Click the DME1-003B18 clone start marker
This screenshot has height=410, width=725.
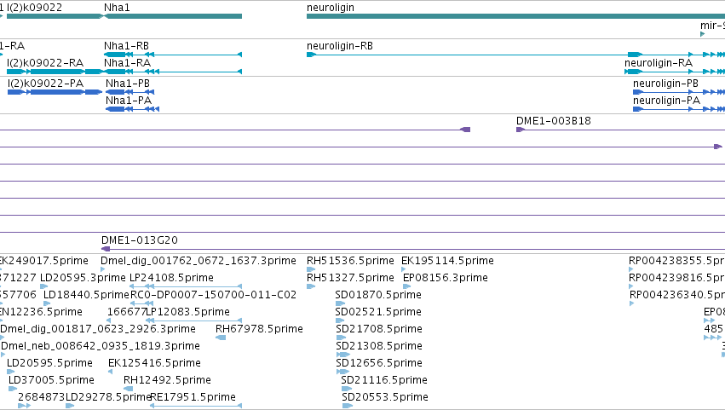point(521,130)
